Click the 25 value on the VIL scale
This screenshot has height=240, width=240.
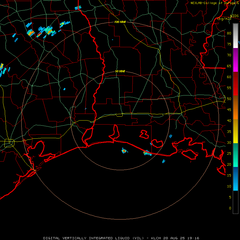click(229, 154)
